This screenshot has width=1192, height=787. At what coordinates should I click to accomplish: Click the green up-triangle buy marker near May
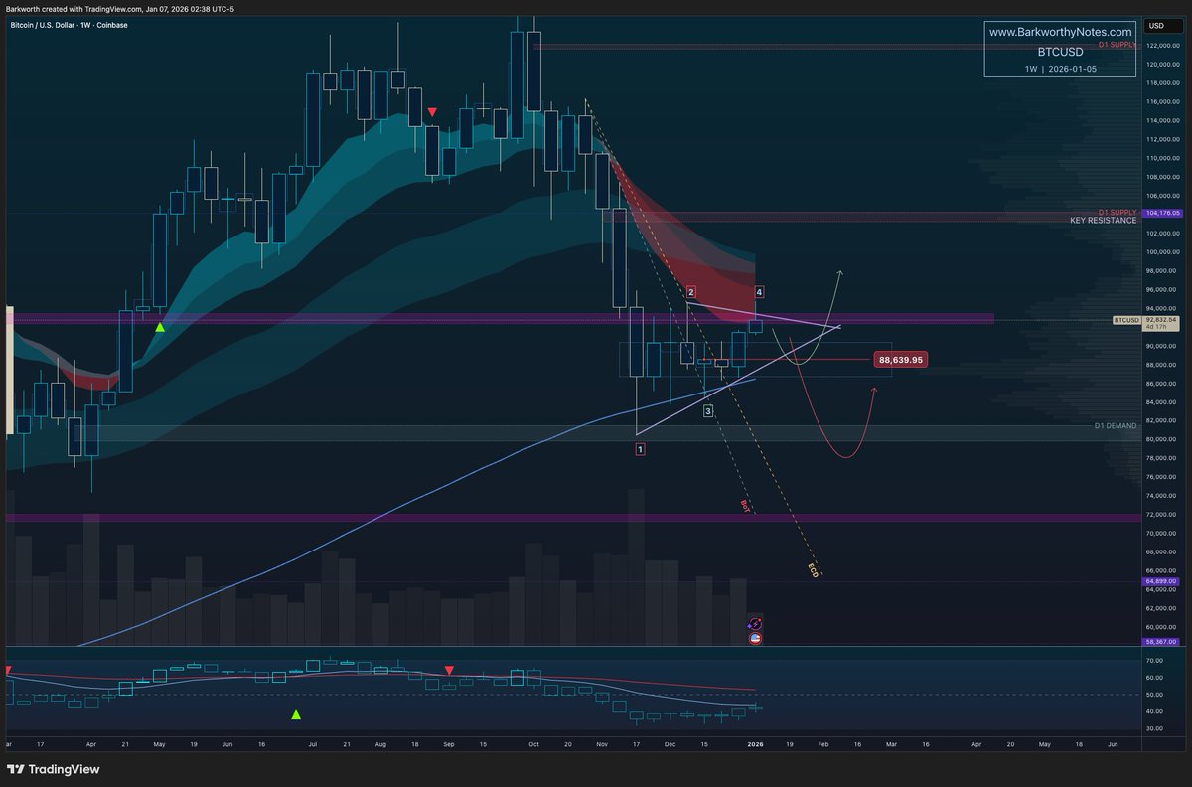tap(160, 325)
